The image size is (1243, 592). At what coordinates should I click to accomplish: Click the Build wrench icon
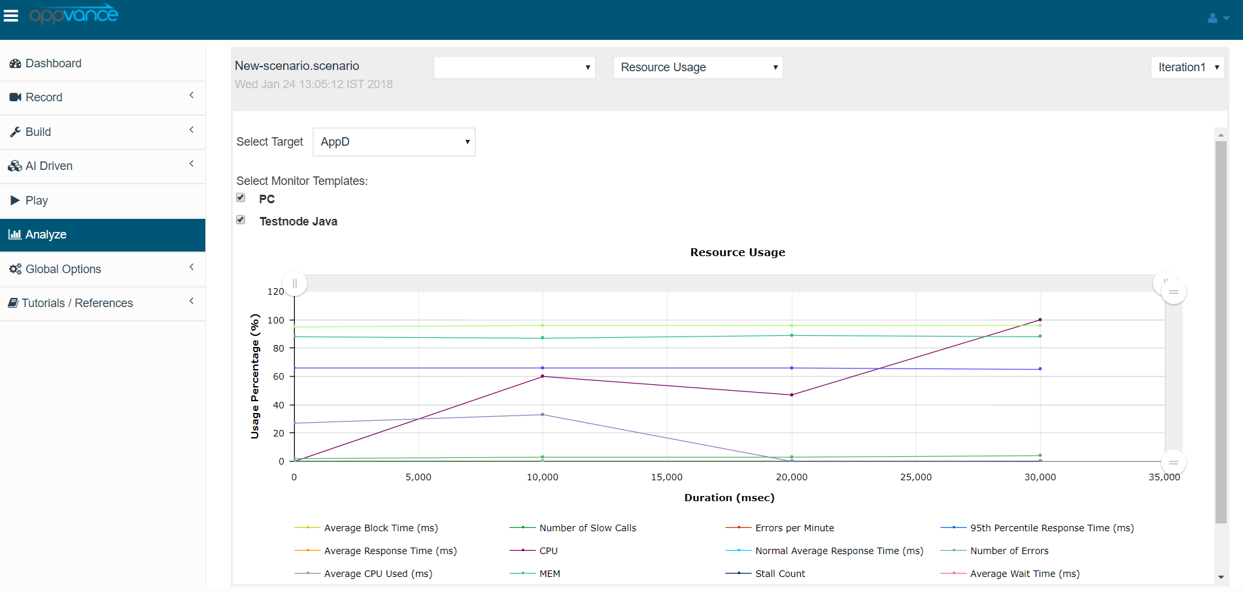(15, 132)
